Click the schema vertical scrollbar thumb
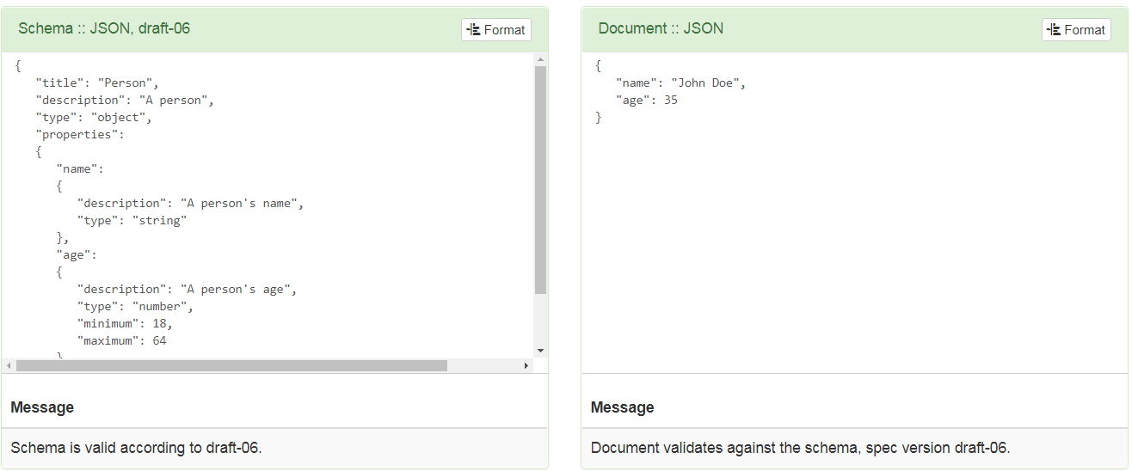 point(540,180)
